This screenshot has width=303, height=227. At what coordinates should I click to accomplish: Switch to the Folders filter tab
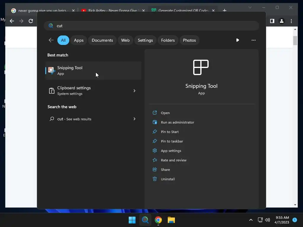tap(168, 40)
